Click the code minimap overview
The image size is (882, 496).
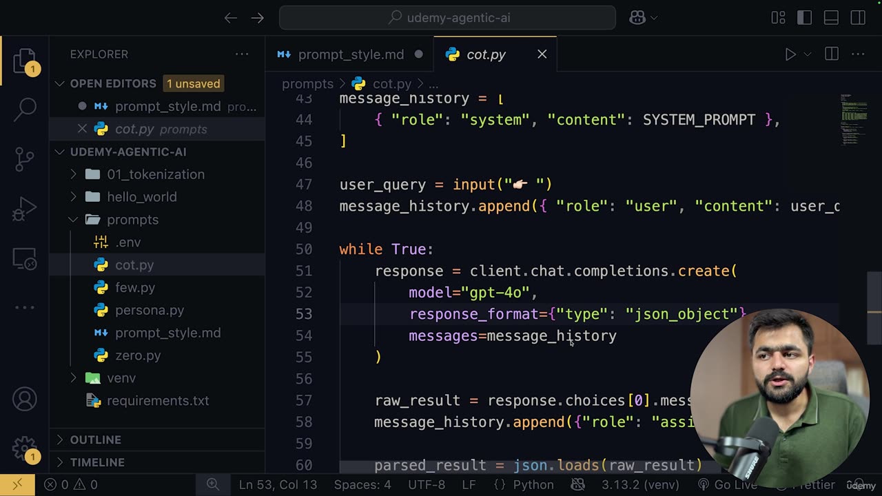[x=854, y=120]
